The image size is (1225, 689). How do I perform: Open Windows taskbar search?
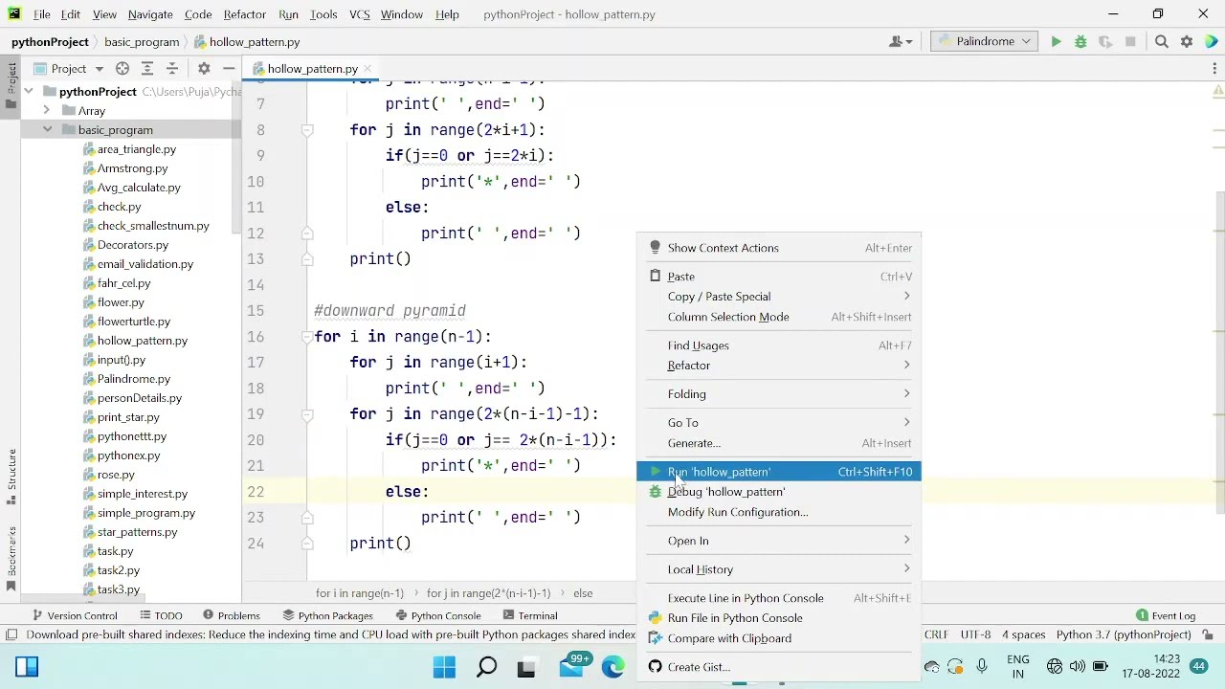click(x=486, y=667)
